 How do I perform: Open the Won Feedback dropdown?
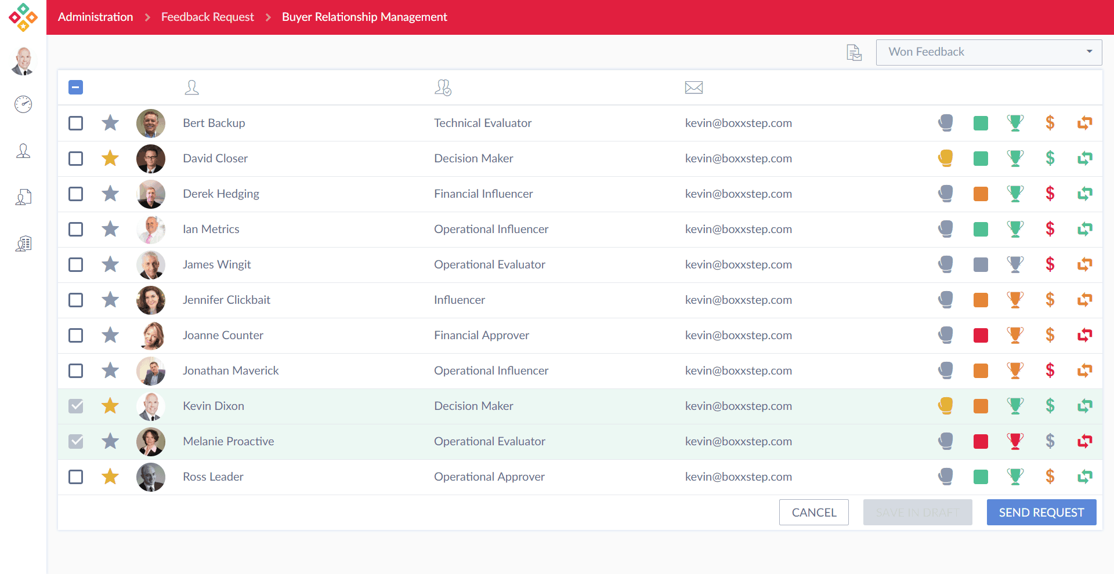tap(989, 52)
